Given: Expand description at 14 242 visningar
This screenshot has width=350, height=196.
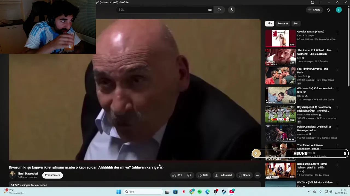Looking at the screenshot, I should [135, 185].
